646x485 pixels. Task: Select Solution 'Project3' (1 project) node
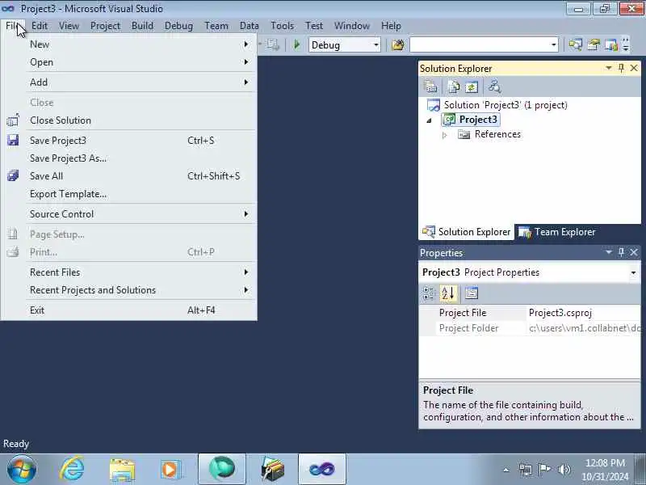click(505, 105)
